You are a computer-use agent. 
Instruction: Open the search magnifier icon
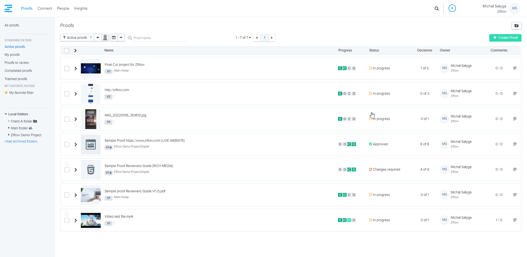pyautogui.click(x=437, y=9)
